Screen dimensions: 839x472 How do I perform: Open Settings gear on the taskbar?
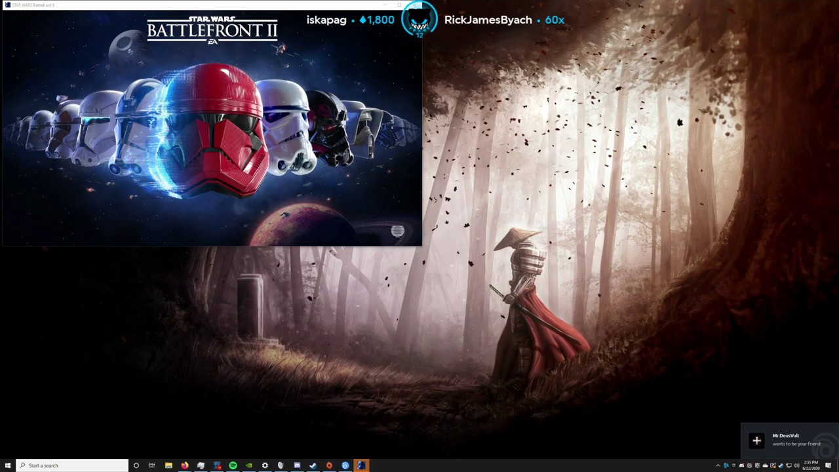[x=265, y=465]
